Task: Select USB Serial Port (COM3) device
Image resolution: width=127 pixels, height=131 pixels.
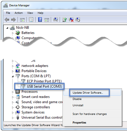Action: (44, 86)
